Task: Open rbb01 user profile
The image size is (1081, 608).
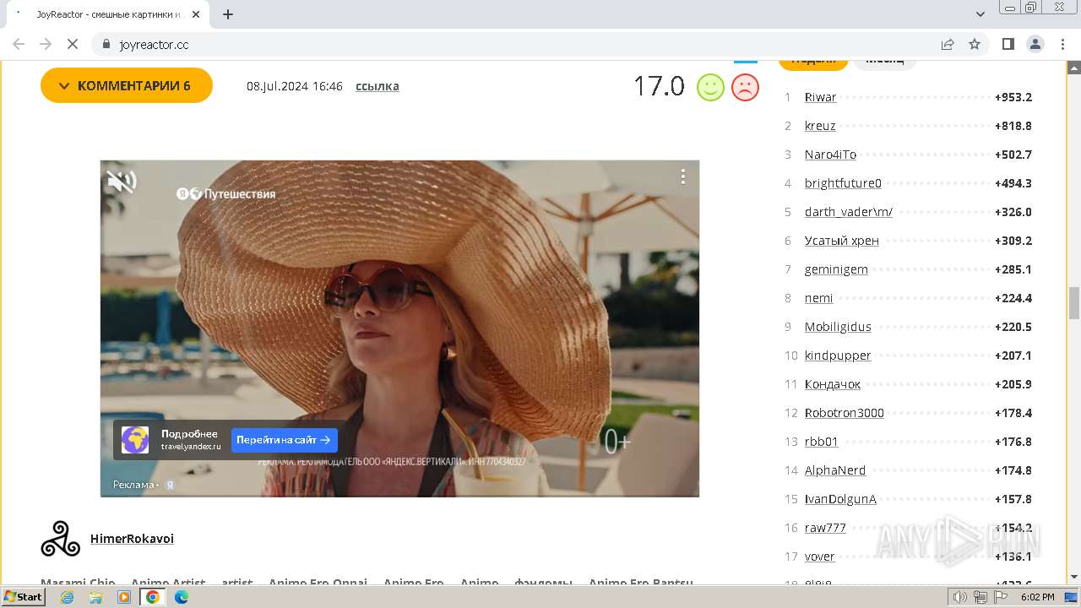Action: (822, 442)
